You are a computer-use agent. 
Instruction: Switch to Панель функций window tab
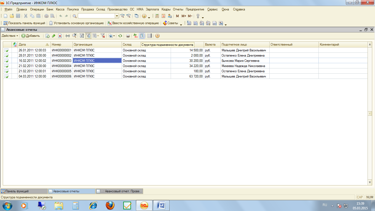[x=24, y=191]
